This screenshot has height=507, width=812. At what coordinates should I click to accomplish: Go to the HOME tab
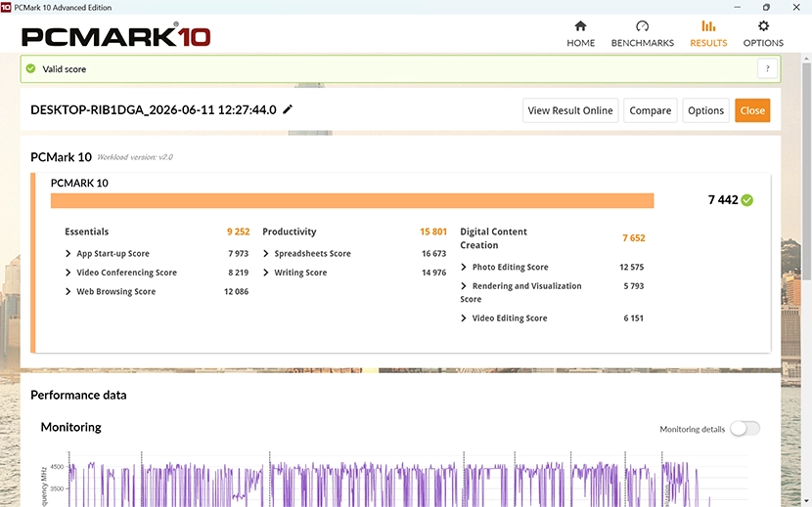[x=580, y=34]
